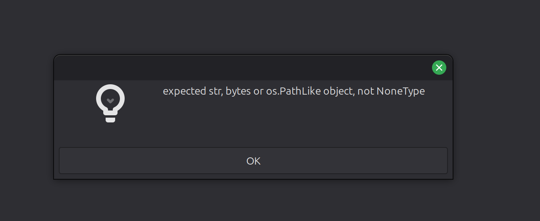The width and height of the screenshot is (540, 221).
Task: Click the dialog's empty title bar
Action: point(238,68)
